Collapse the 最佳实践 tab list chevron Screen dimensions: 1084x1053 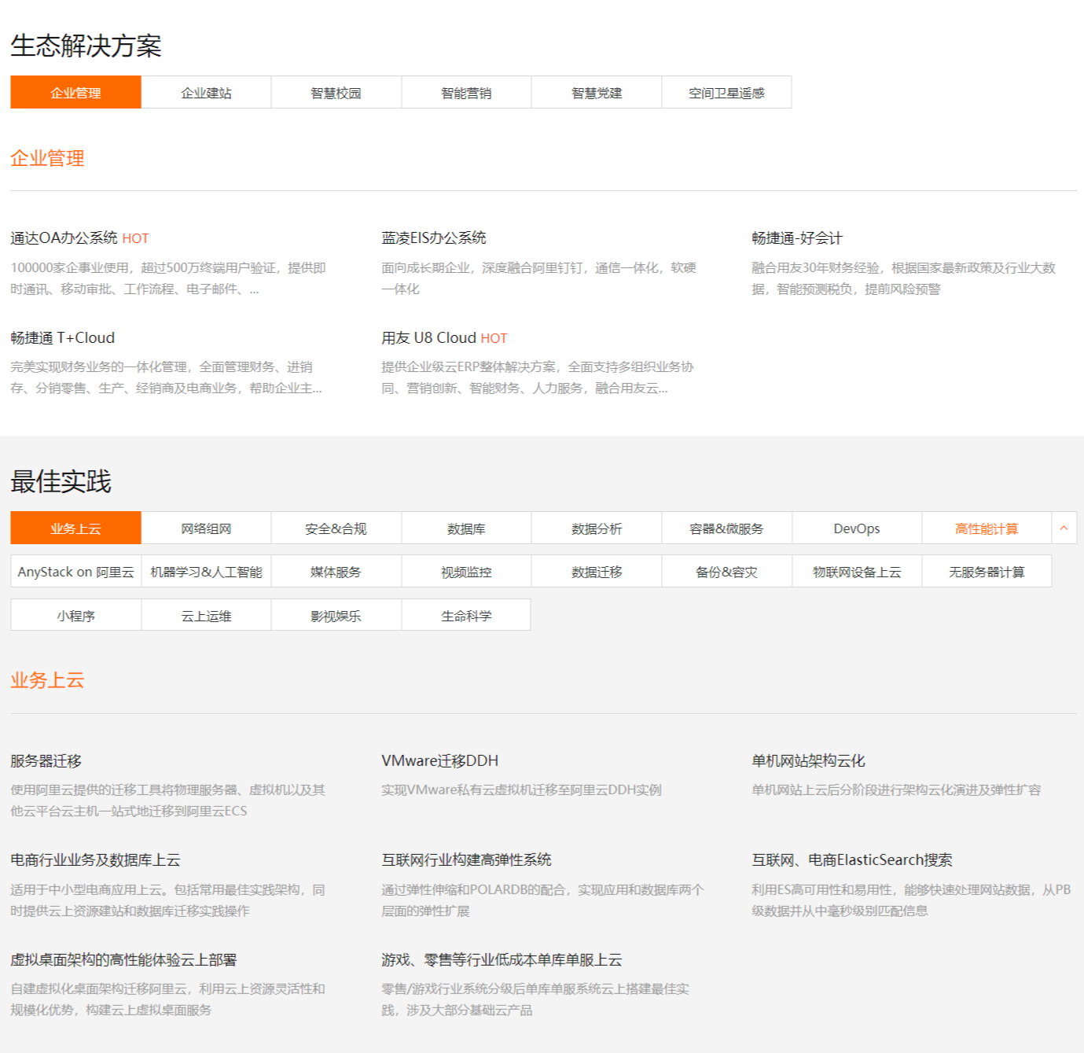(x=1064, y=528)
